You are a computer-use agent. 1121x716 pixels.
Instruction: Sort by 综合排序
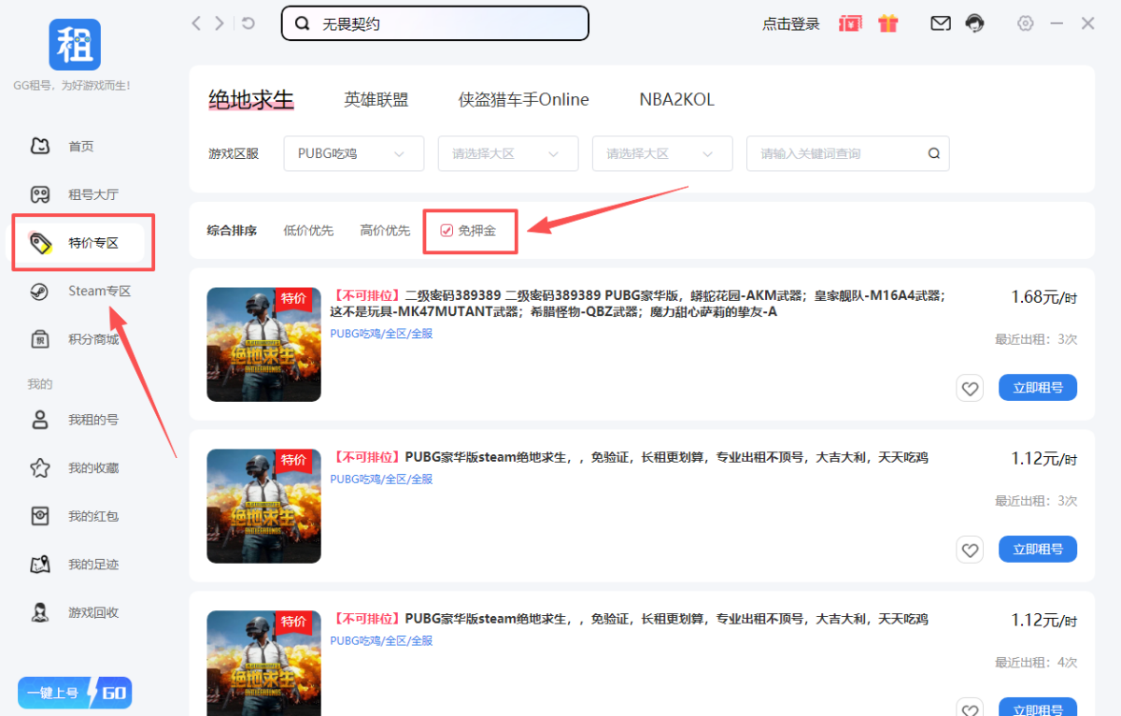tap(232, 230)
